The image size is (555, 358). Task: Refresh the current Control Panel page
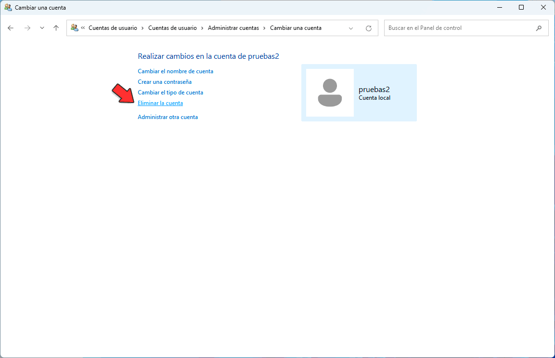pyautogui.click(x=369, y=28)
